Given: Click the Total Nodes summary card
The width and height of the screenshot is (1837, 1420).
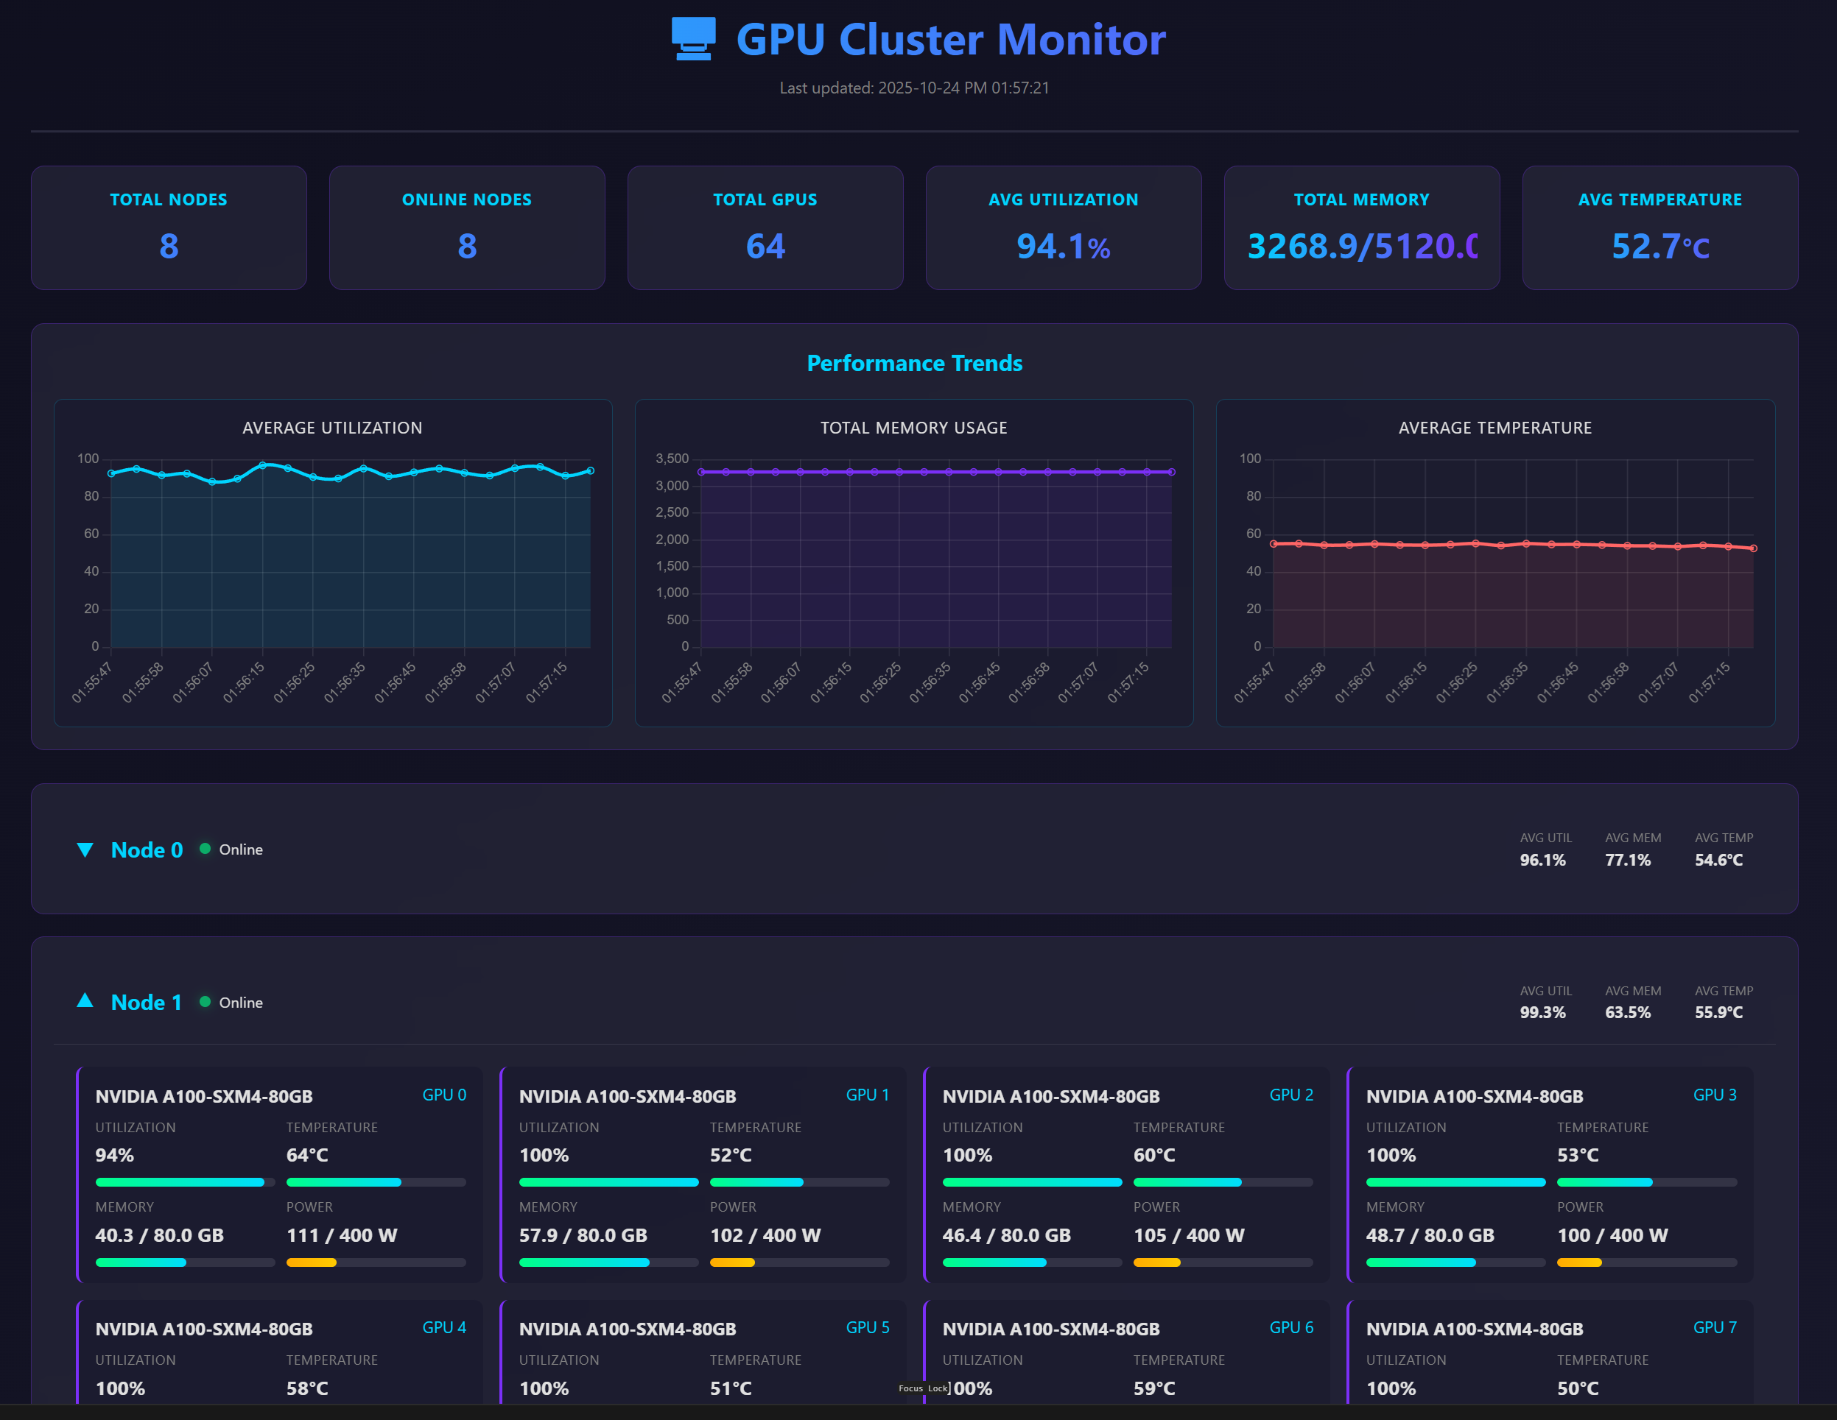Looking at the screenshot, I should coord(168,227).
